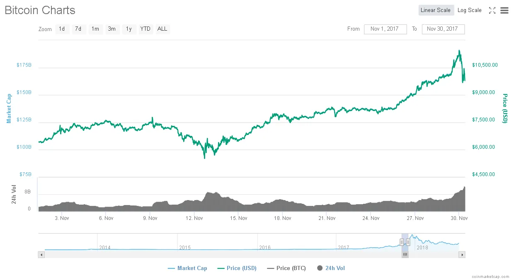Edit the To date field Nov 30, 2017
The image size is (514, 280).
pos(443,29)
